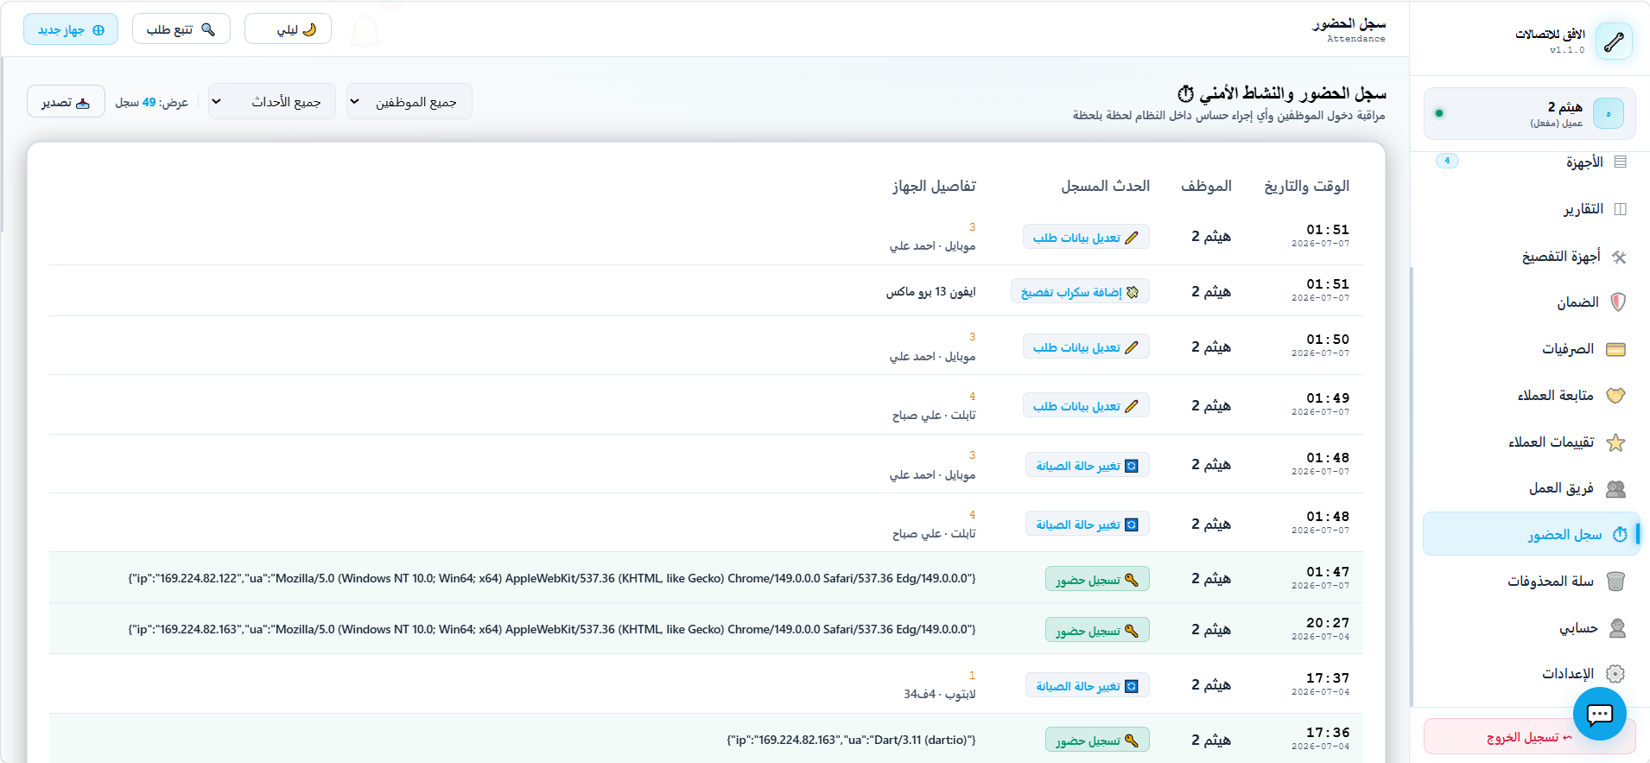Click إضافة سكراب تفصيص event tag
This screenshot has height=763, width=1650.
coord(1080,292)
